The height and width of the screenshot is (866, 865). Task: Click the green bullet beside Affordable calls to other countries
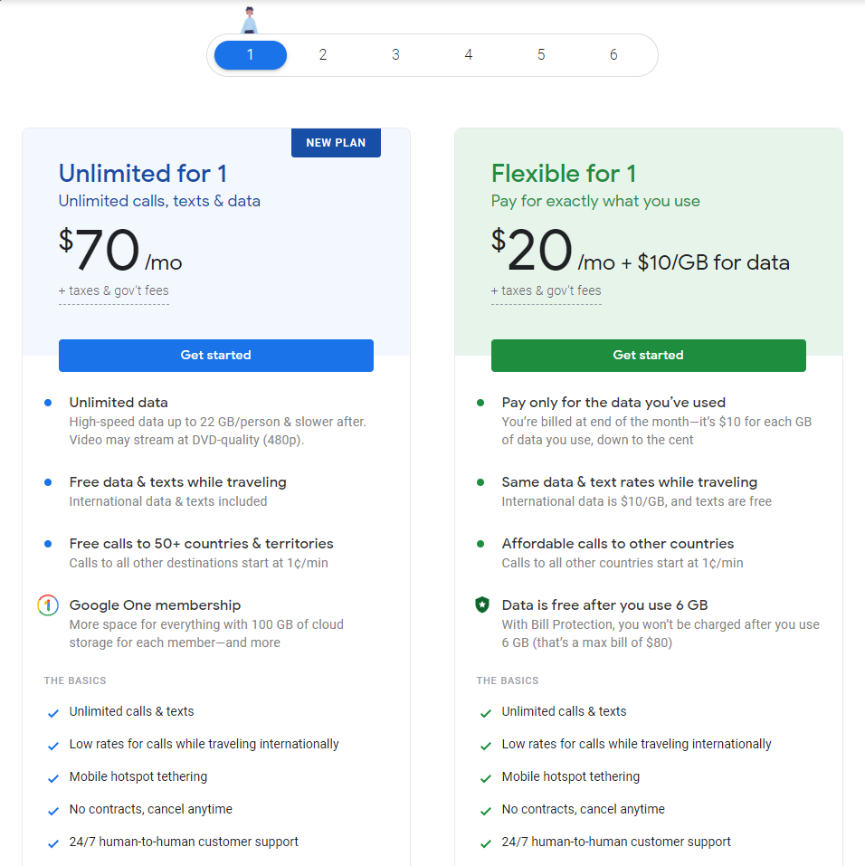(481, 545)
